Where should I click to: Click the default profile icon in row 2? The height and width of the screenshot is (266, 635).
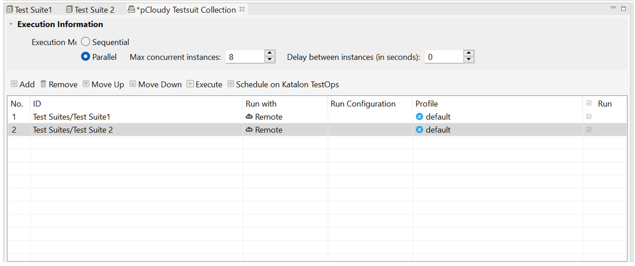(x=419, y=130)
